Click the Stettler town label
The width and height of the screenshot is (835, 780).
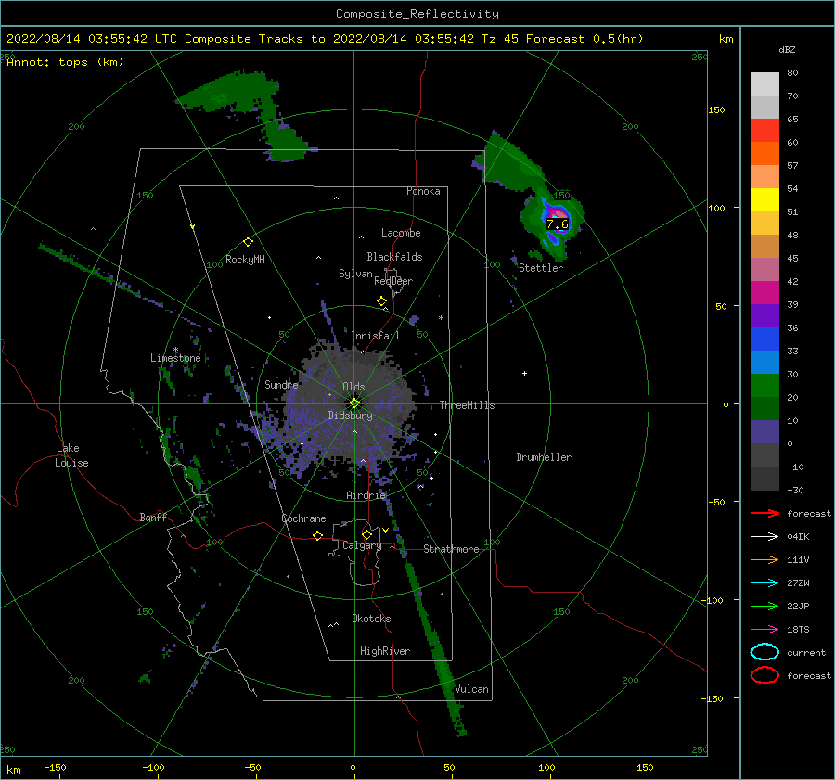point(541,268)
